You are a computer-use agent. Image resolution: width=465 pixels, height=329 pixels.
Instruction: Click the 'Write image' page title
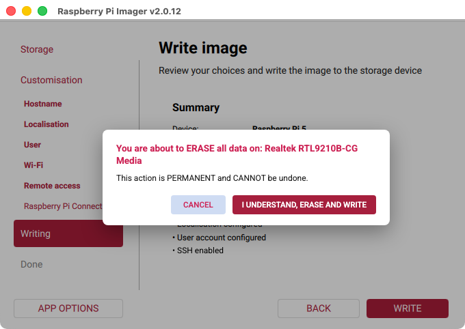(203, 48)
